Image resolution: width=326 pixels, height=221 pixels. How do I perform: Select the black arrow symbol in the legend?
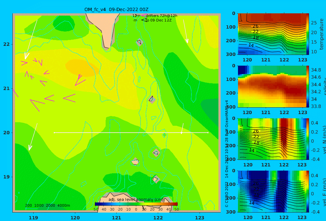(x=144, y=20)
